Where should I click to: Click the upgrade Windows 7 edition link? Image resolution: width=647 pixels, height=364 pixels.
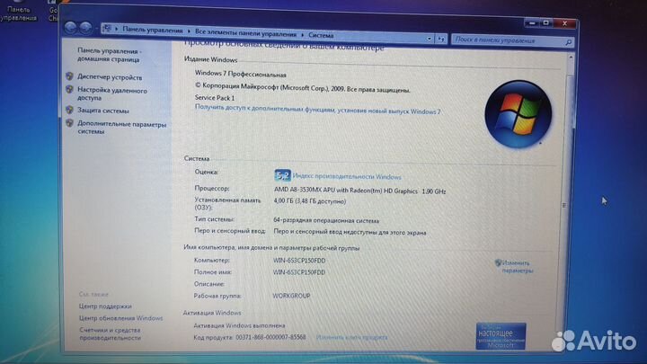[x=318, y=110]
